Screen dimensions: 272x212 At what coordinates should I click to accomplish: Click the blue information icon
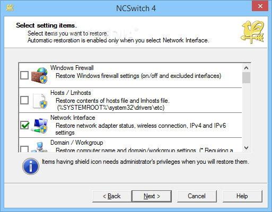point(31,166)
